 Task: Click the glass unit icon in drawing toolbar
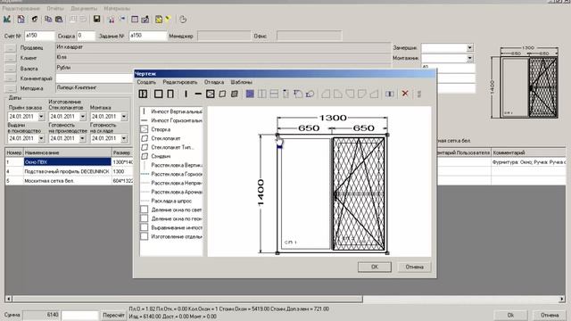222,94
